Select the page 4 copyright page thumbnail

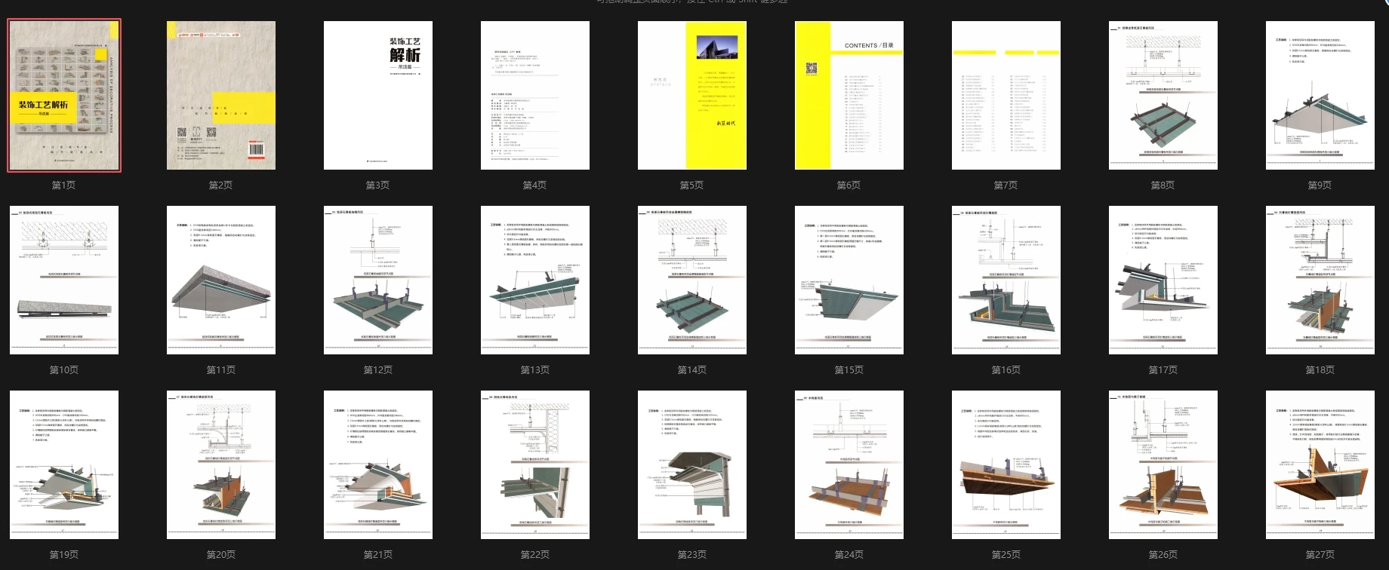click(535, 96)
